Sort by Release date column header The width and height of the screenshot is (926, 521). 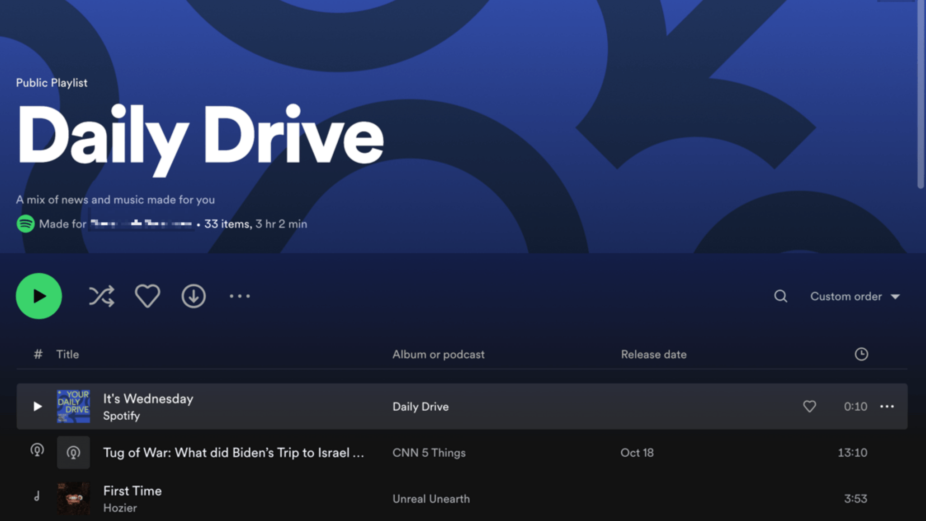coord(653,354)
